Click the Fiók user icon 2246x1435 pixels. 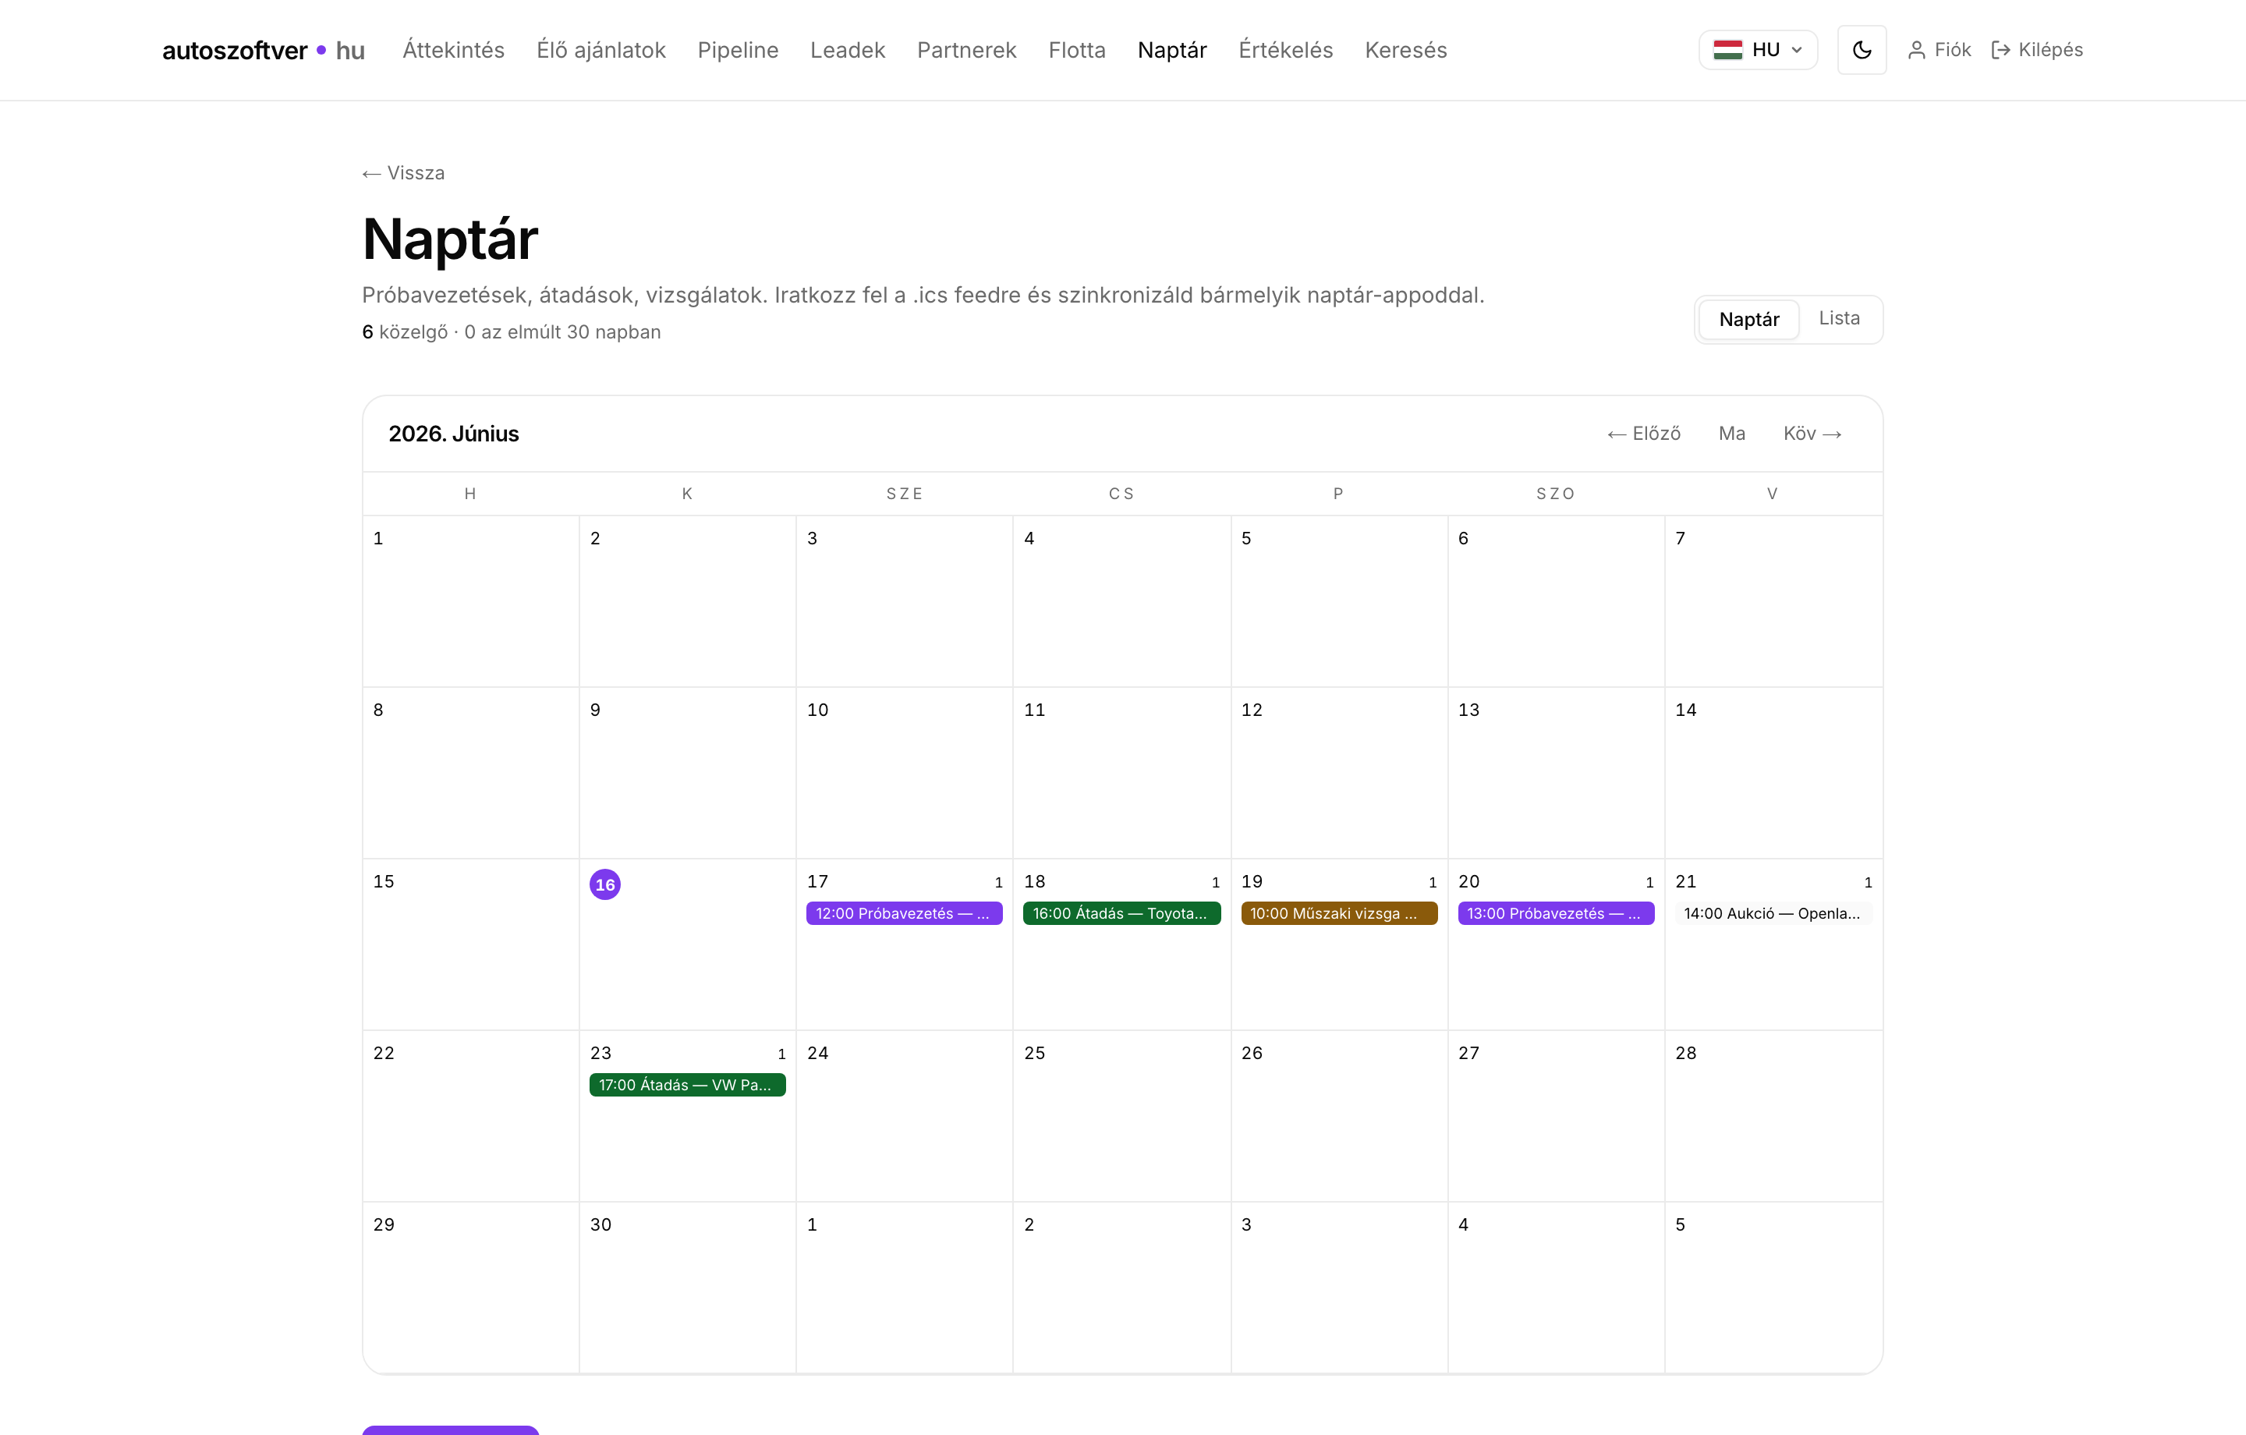1916,51
